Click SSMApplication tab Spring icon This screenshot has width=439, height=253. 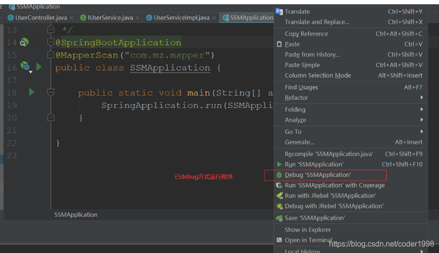click(x=226, y=18)
